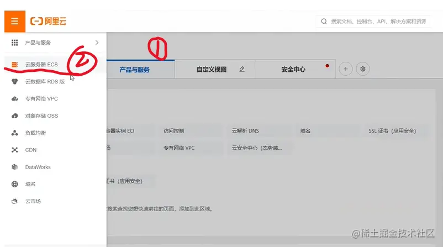Viewport: 443px width, 247px height.
Task: Click the pencil edit icon beside 自定义视图
Action: 242,69
